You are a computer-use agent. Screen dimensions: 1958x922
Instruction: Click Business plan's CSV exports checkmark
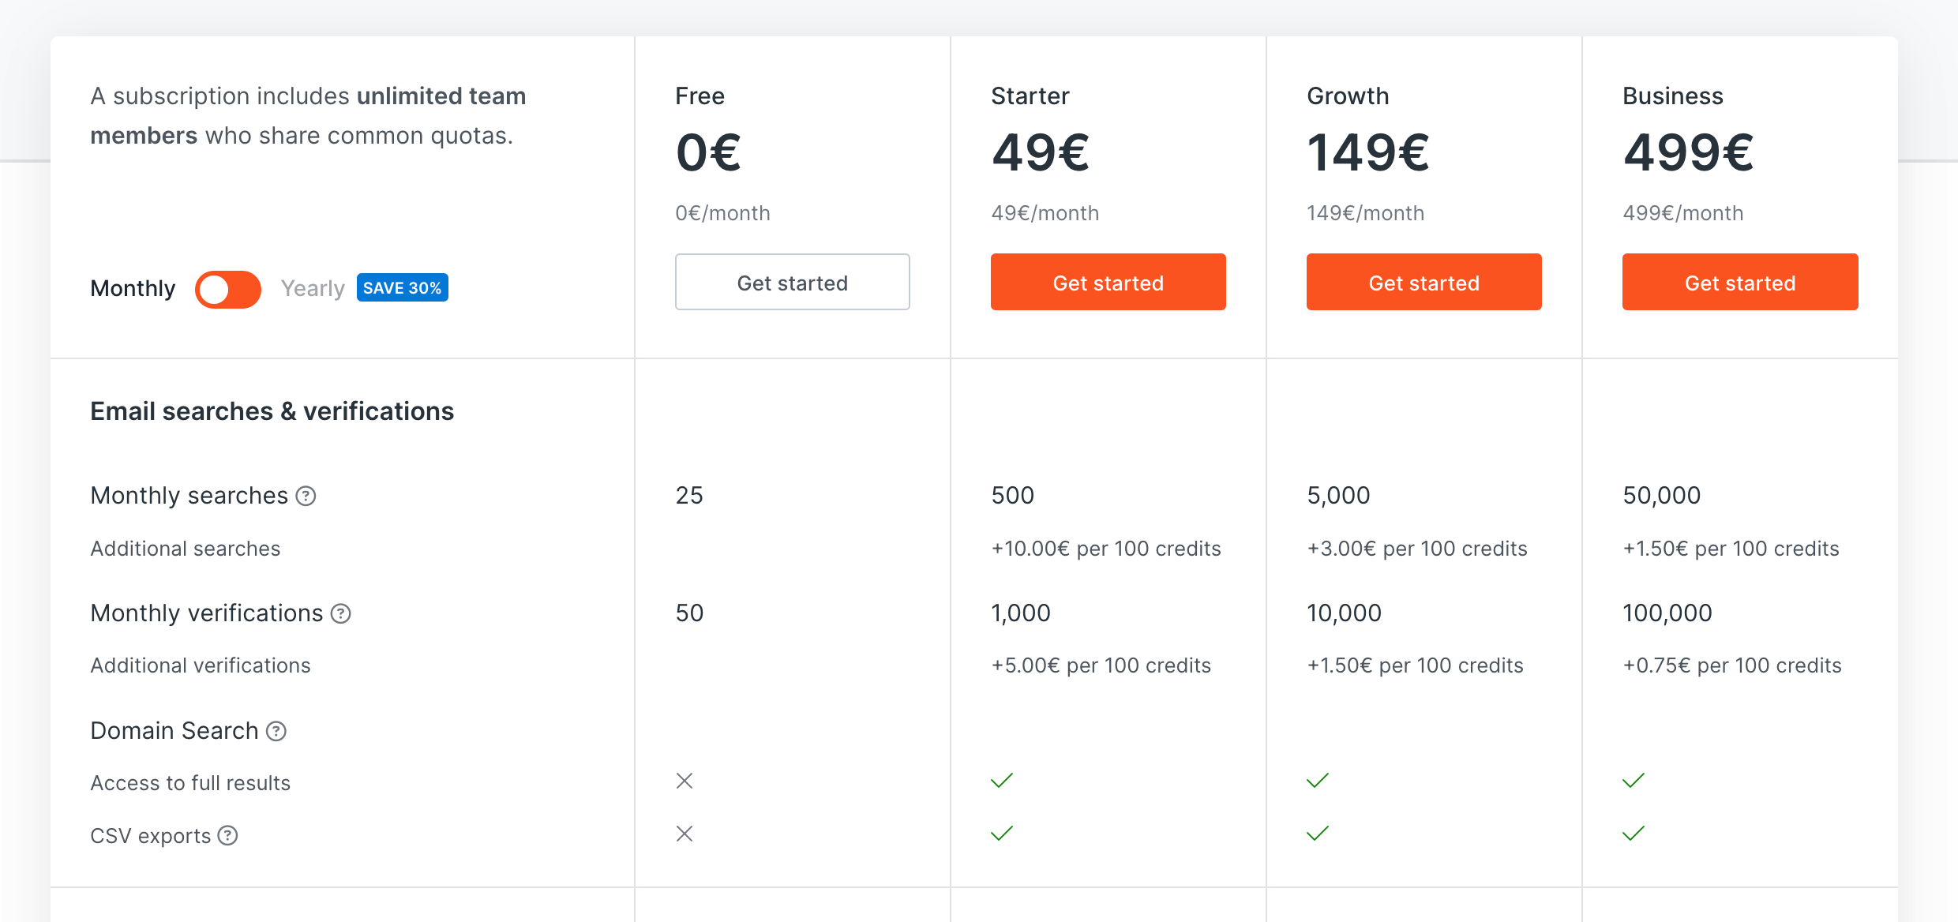[x=1633, y=834]
